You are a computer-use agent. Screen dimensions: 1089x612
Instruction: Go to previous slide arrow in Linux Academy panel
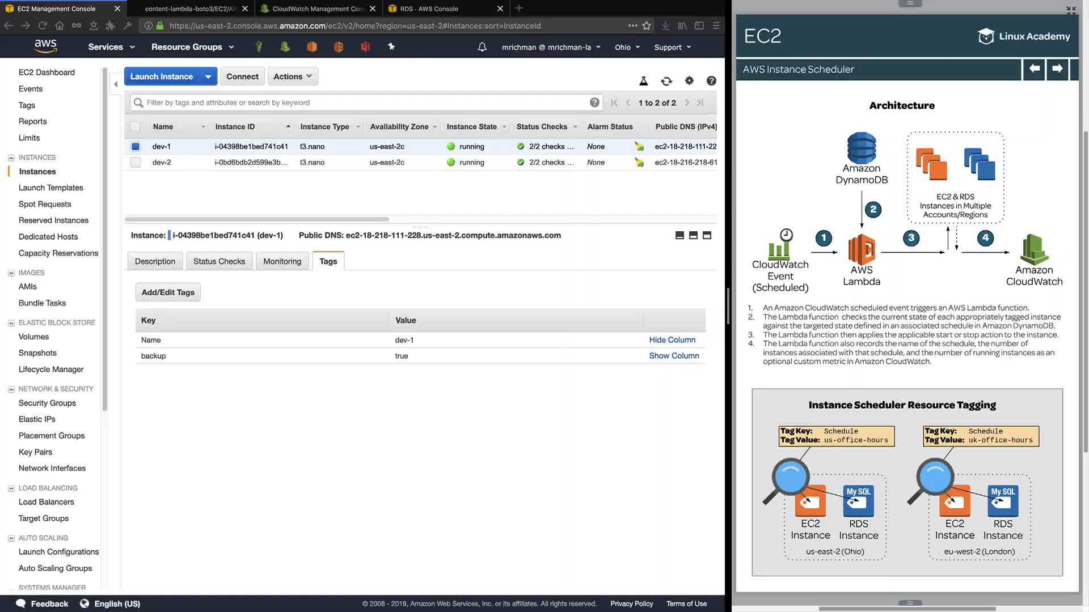[1034, 69]
